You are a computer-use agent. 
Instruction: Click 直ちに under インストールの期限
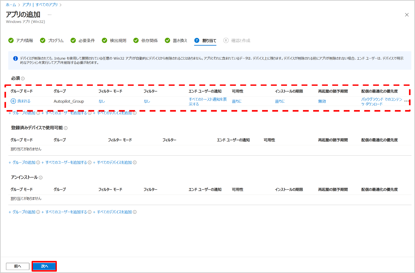click(280, 101)
